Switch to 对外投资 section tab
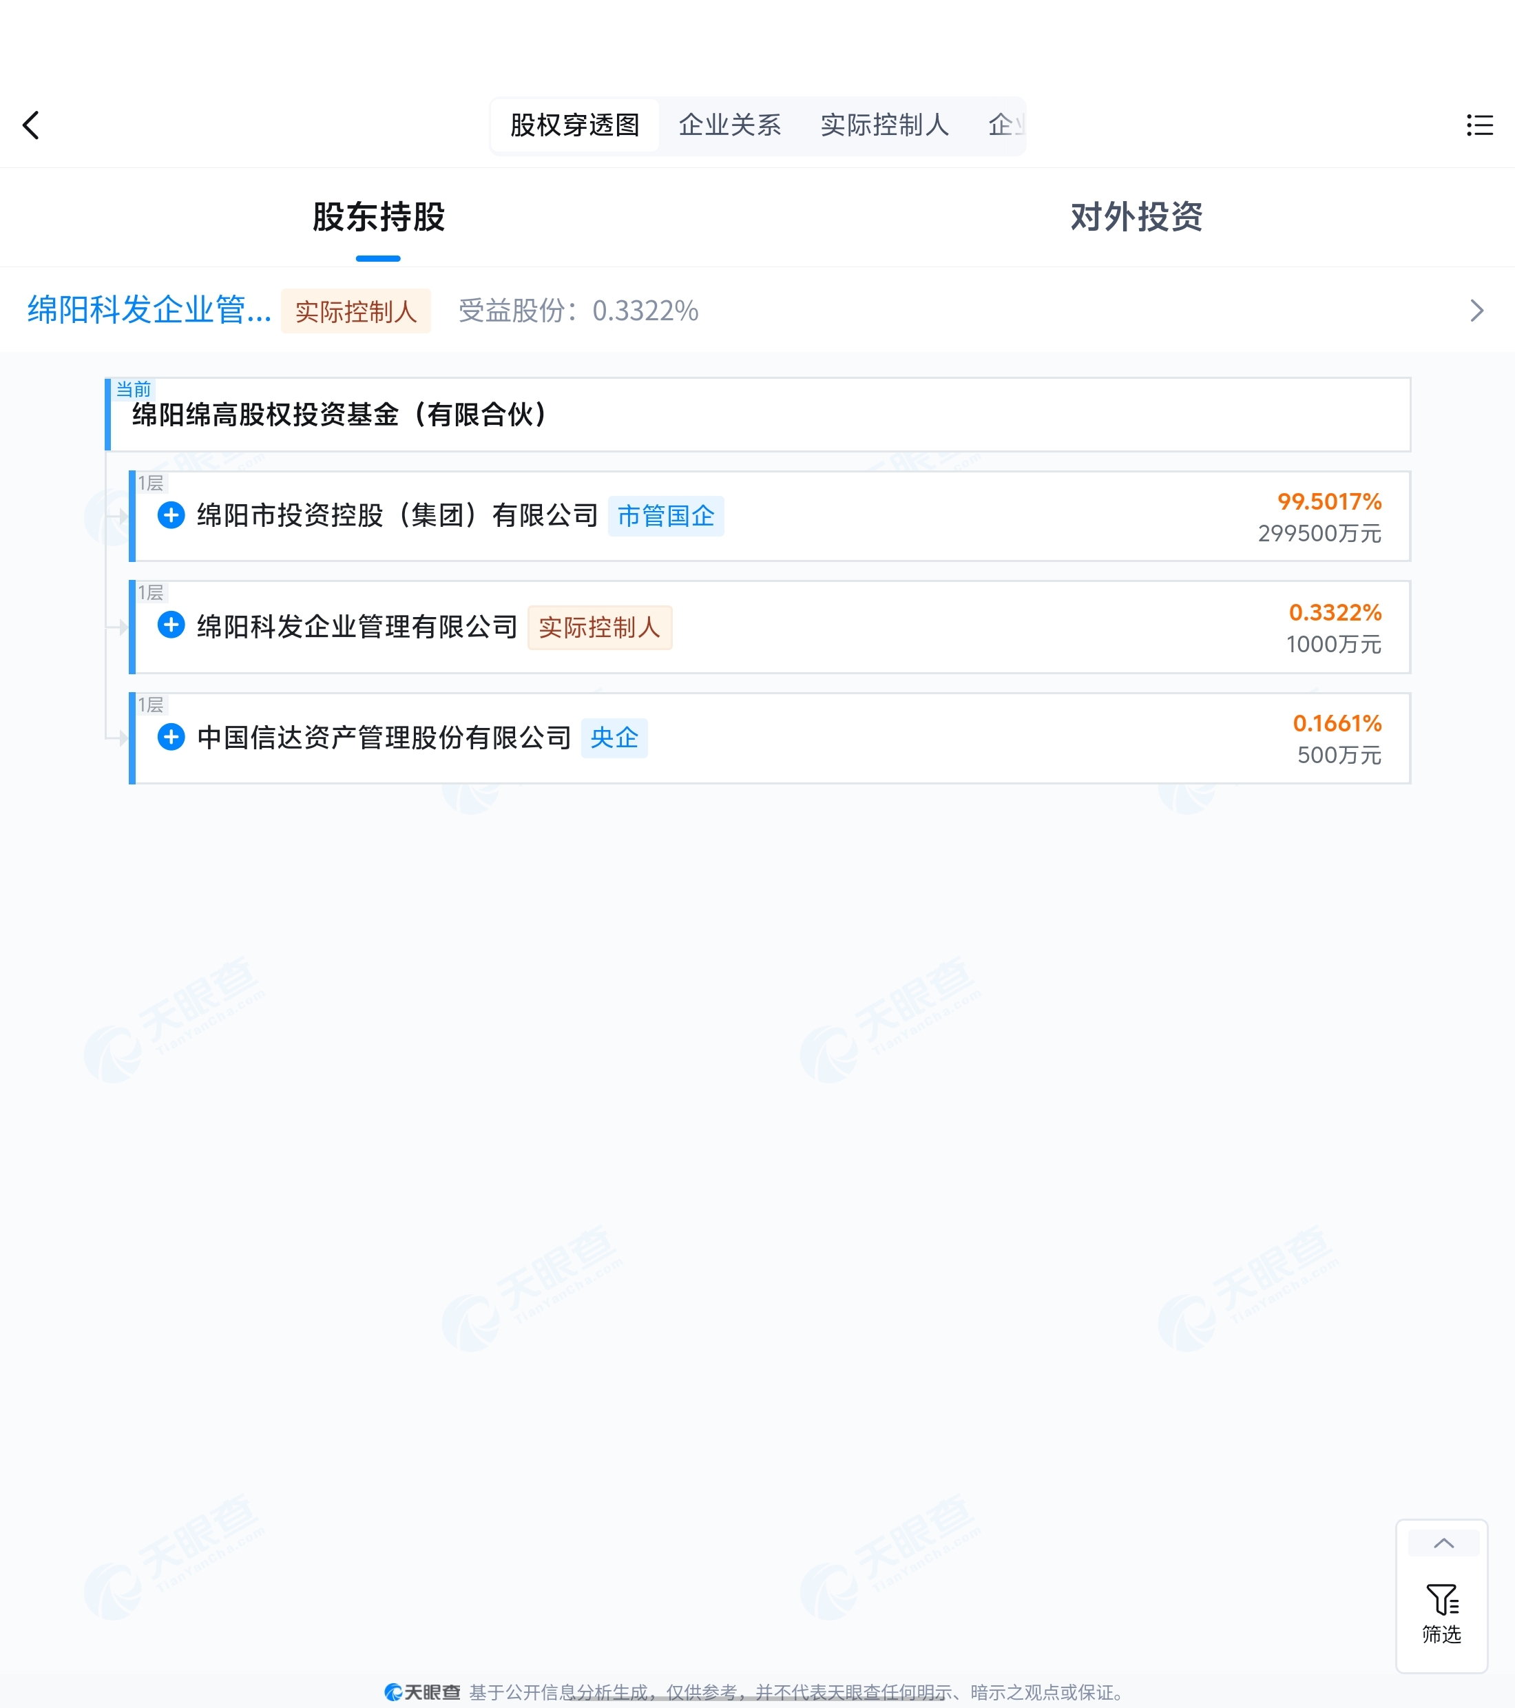This screenshot has height=1708, width=1515. pyautogui.click(x=1136, y=216)
